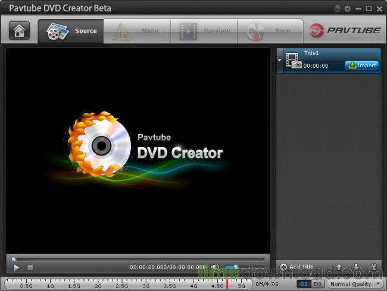Click the Home icon button
387x291 pixels.
[19, 31]
